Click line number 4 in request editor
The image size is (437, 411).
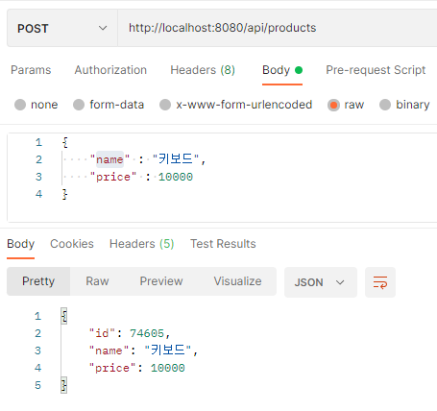point(38,194)
